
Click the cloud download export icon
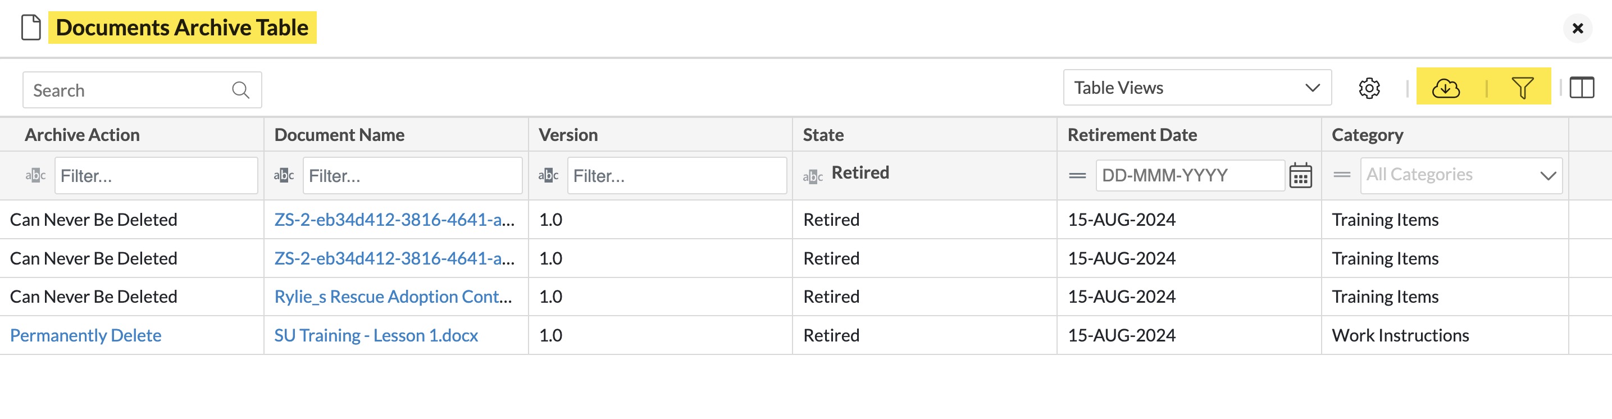tap(1446, 88)
